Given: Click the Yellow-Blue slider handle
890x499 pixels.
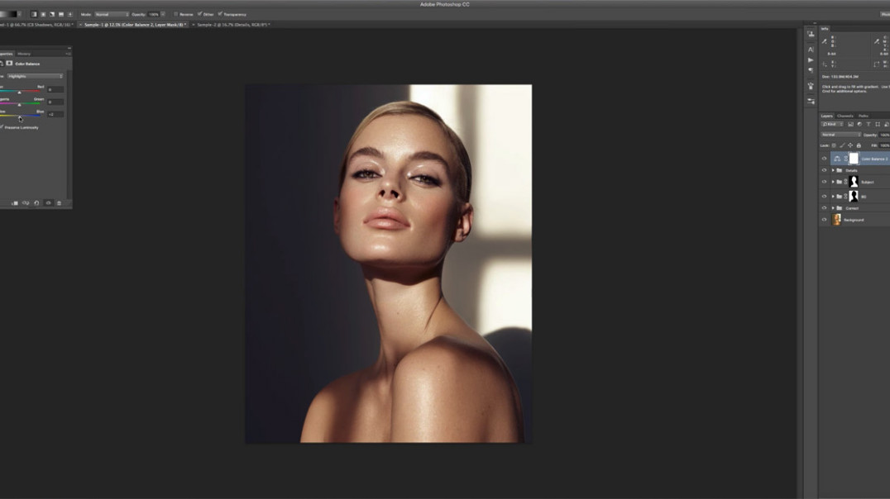Looking at the screenshot, I should coord(20,118).
